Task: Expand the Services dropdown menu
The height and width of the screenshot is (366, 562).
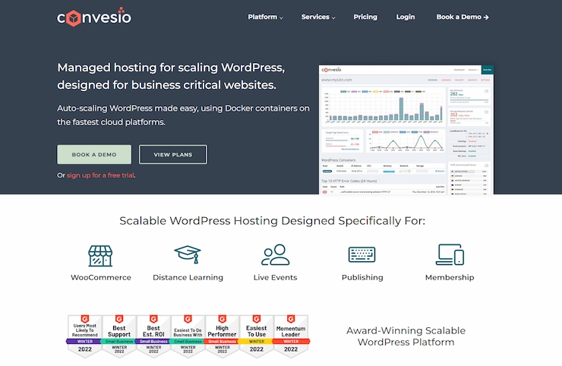Action: (319, 17)
